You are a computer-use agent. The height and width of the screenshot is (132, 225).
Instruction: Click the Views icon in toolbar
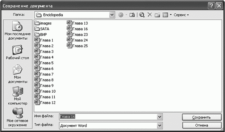[x=165, y=15]
